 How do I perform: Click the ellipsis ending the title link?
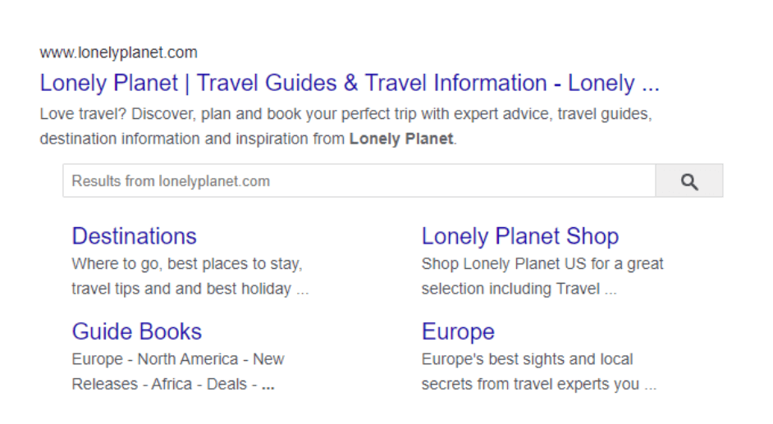click(650, 89)
